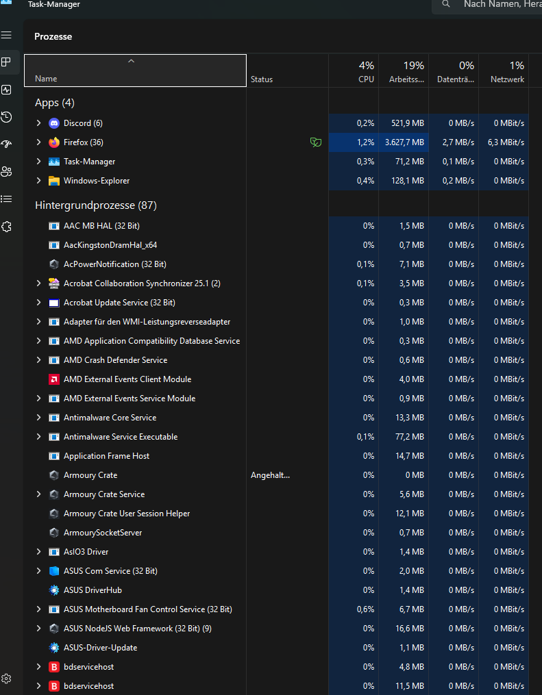
Task: Click the Firefox app icon
Action: [x=54, y=142]
